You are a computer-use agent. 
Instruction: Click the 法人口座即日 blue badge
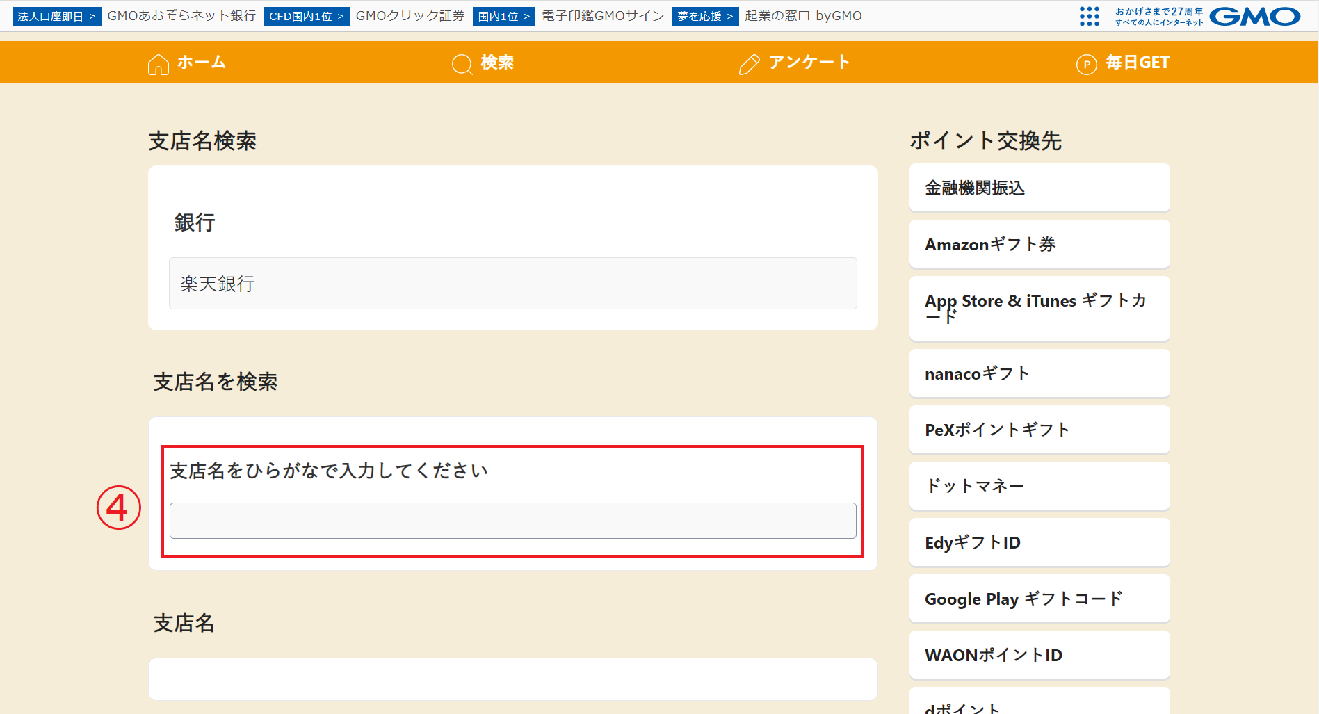[x=56, y=16]
